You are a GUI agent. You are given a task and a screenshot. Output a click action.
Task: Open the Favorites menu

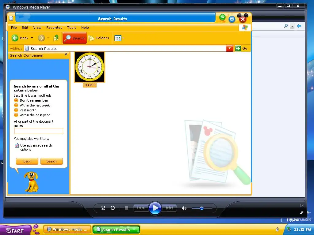point(54,28)
